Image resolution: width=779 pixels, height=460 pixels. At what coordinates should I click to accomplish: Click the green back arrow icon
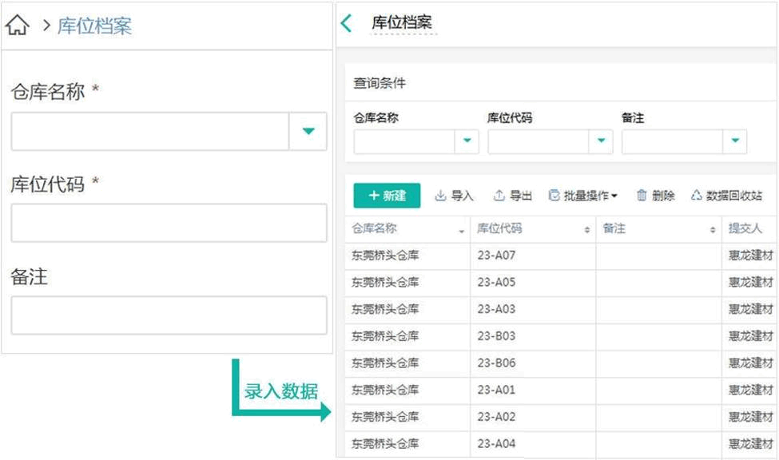[x=346, y=23]
